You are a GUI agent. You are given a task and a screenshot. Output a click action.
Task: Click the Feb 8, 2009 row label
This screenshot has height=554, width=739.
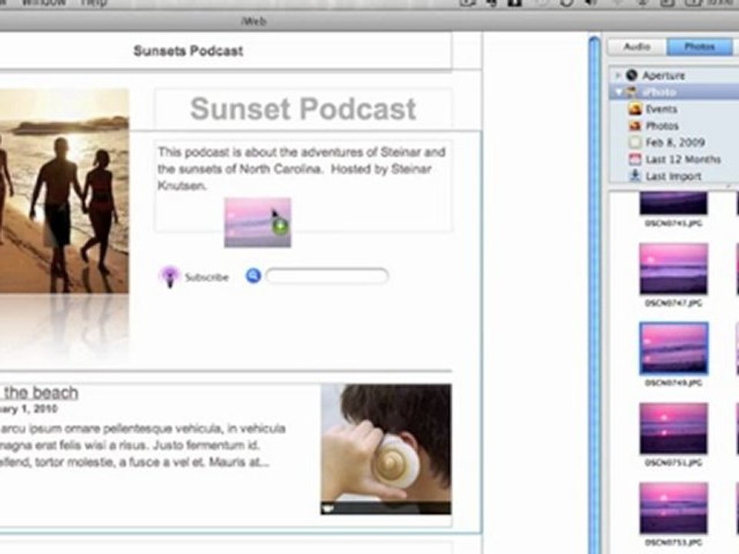pos(675,142)
